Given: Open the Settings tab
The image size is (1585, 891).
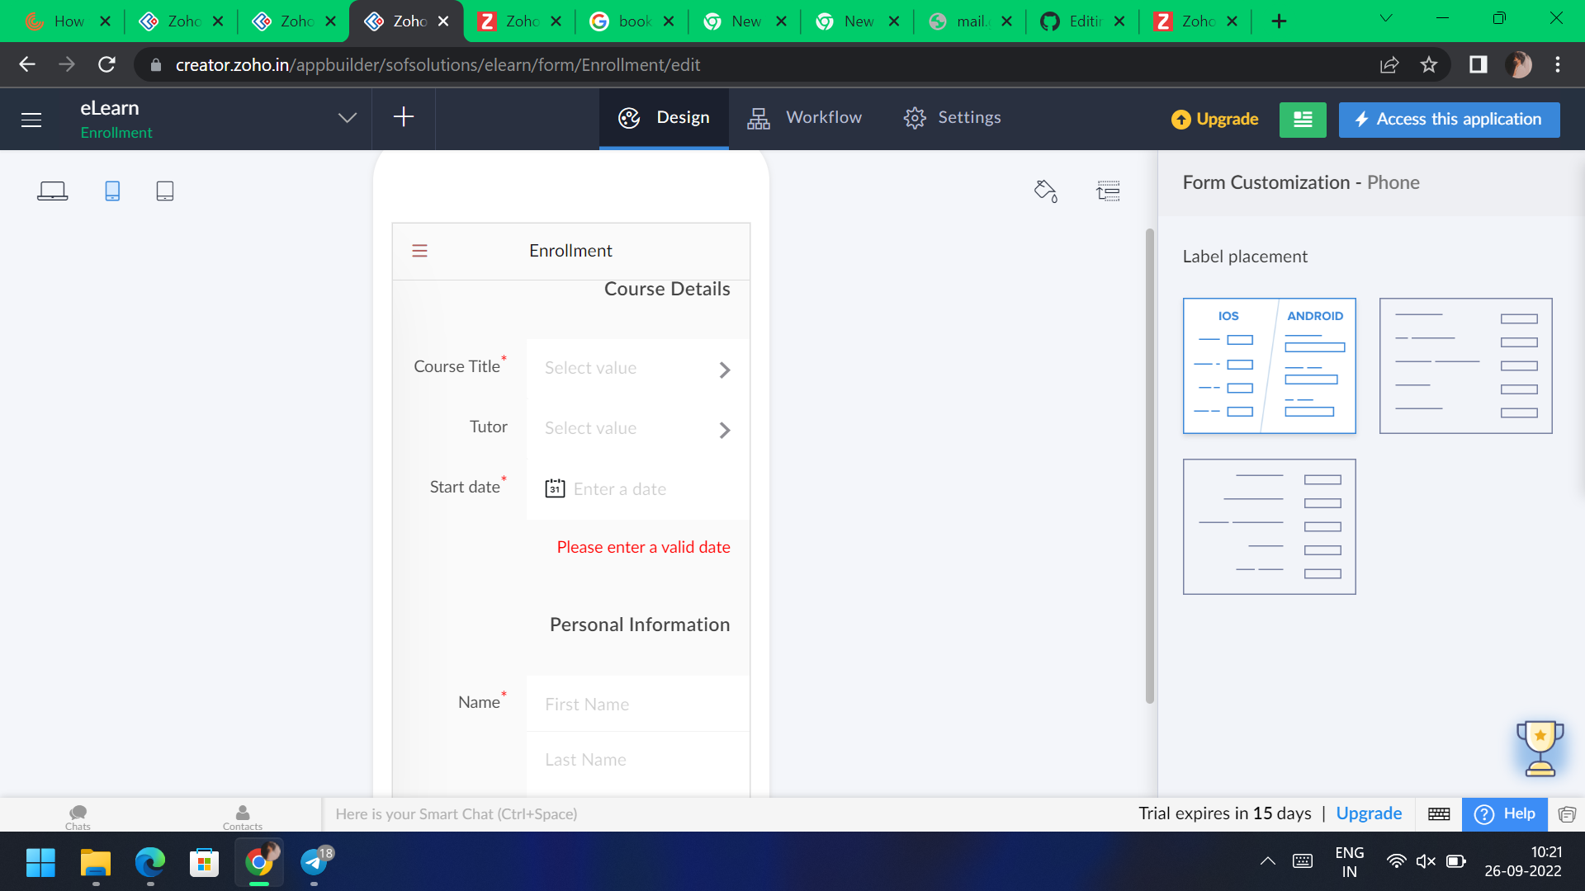Looking at the screenshot, I should point(952,117).
